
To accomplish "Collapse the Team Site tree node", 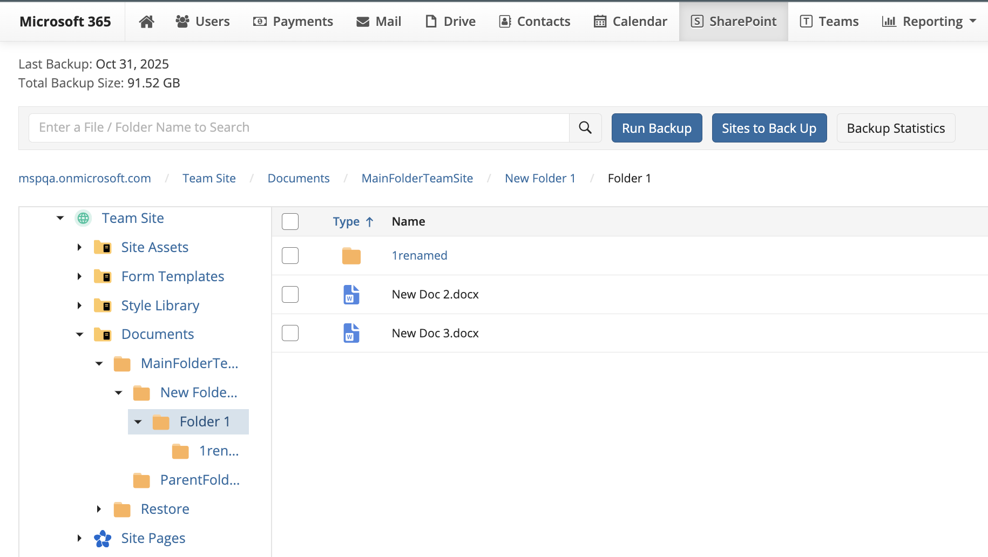I will pos(59,218).
